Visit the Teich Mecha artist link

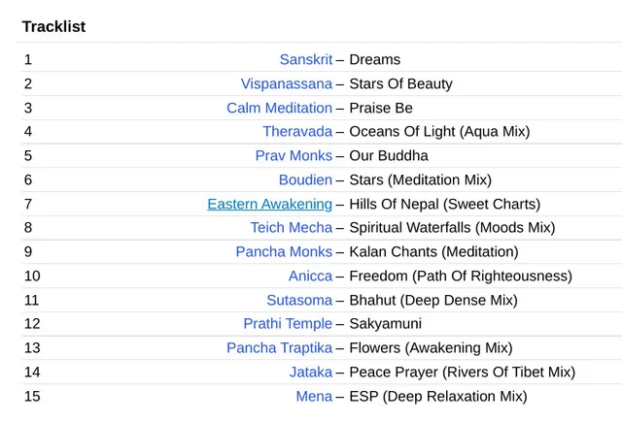click(291, 228)
